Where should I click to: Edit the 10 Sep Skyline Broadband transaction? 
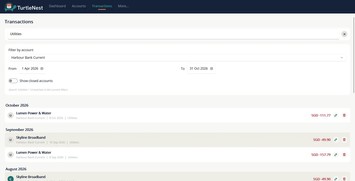click(x=336, y=140)
